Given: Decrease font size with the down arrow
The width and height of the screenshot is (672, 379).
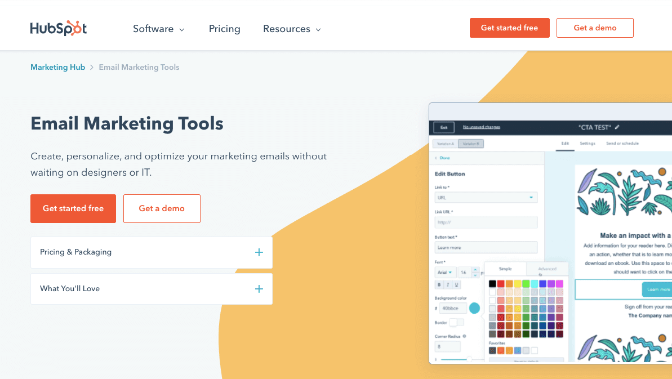Looking at the screenshot, I should pyautogui.click(x=475, y=275).
